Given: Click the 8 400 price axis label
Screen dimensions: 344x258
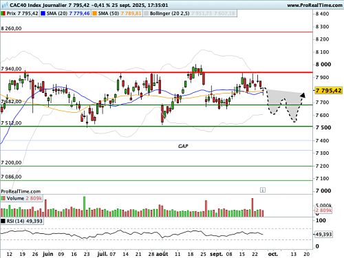Looking at the screenshot, I should pos(322,14).
